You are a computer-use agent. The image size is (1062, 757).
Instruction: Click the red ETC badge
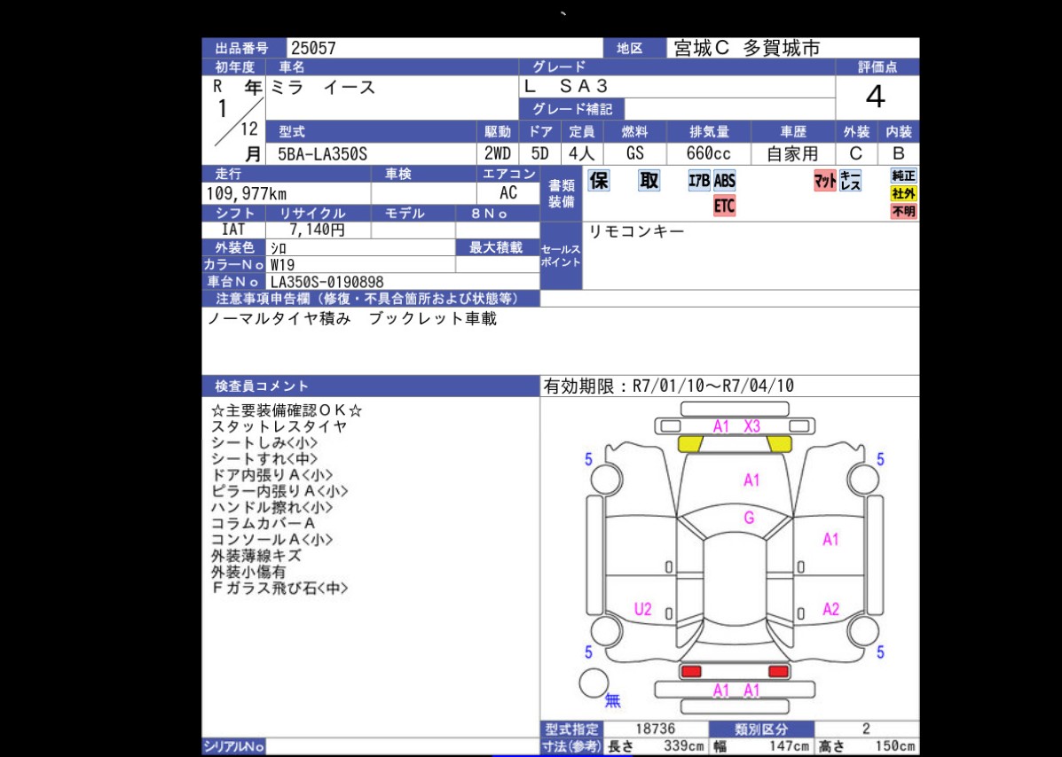[724, 206]
